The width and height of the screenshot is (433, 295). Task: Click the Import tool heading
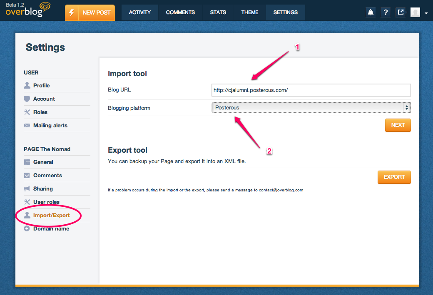coord(127,73)
